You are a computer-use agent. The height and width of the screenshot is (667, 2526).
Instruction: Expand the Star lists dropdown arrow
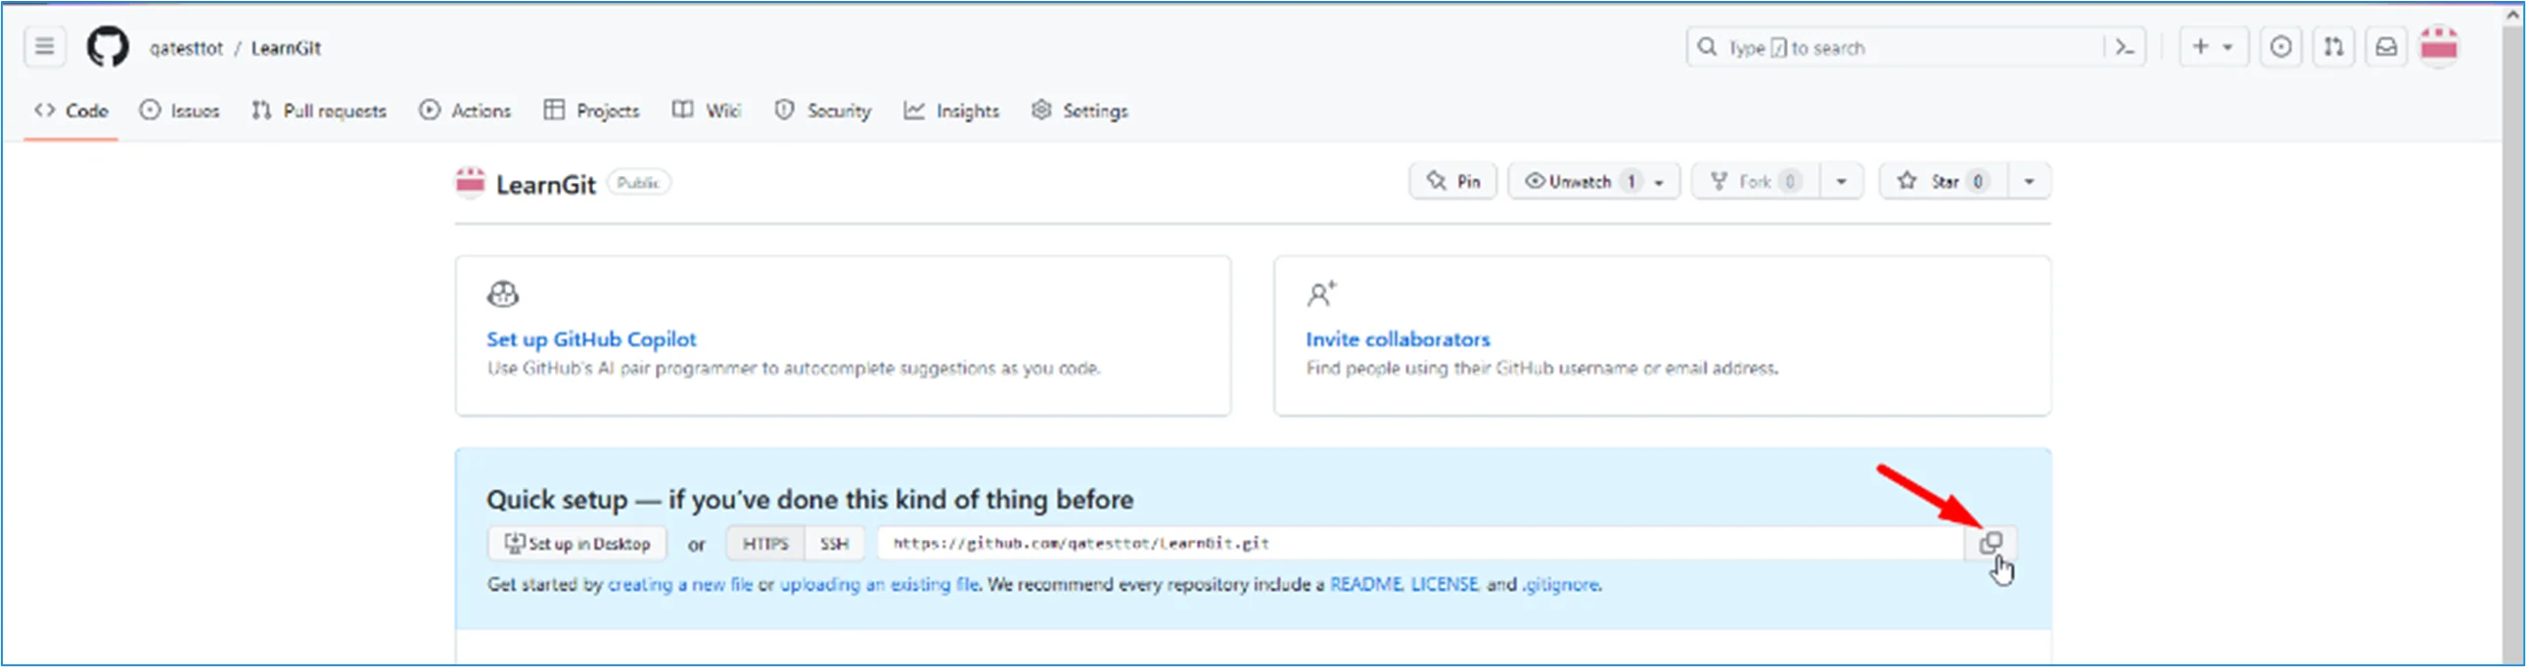pyautogui.click(x=2029, y=181)
